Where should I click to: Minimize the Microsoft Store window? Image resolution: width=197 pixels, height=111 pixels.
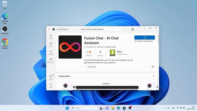pos(144,28)
